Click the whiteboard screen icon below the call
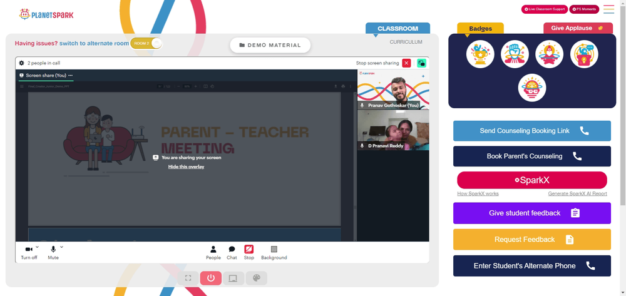Image resolution: width=626 pixels, height=296 pixels. point(233,278)
